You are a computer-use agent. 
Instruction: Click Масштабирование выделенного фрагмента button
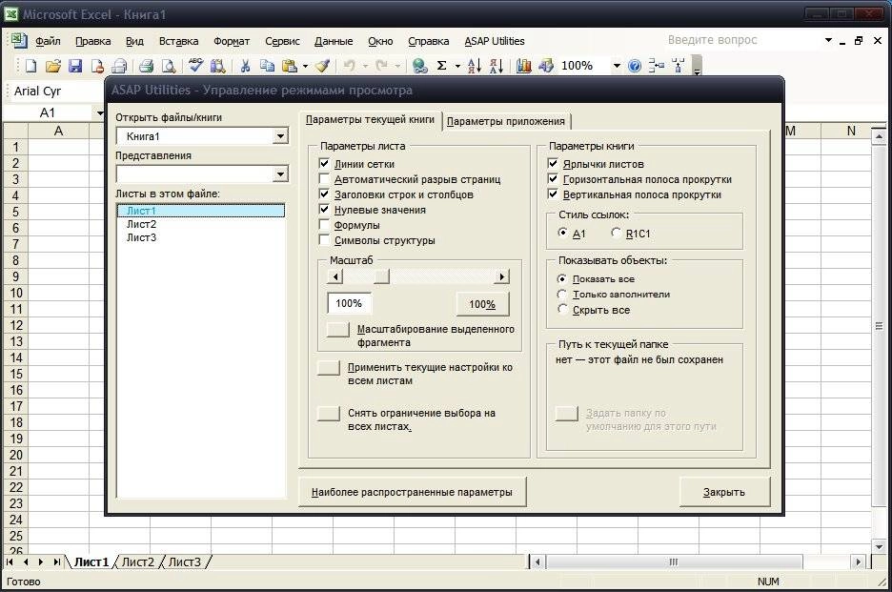[338, 329]
